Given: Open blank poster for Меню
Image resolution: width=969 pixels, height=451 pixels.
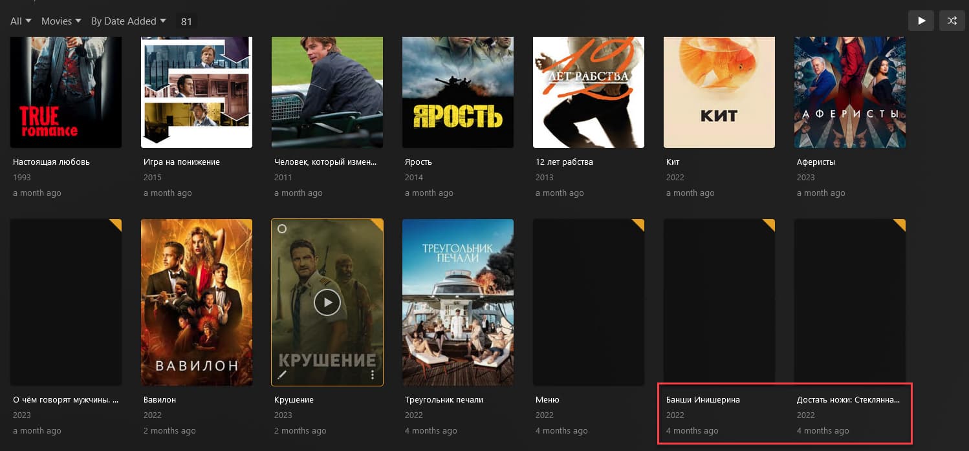Looking at the screenshot, I should tap(589, 302).
